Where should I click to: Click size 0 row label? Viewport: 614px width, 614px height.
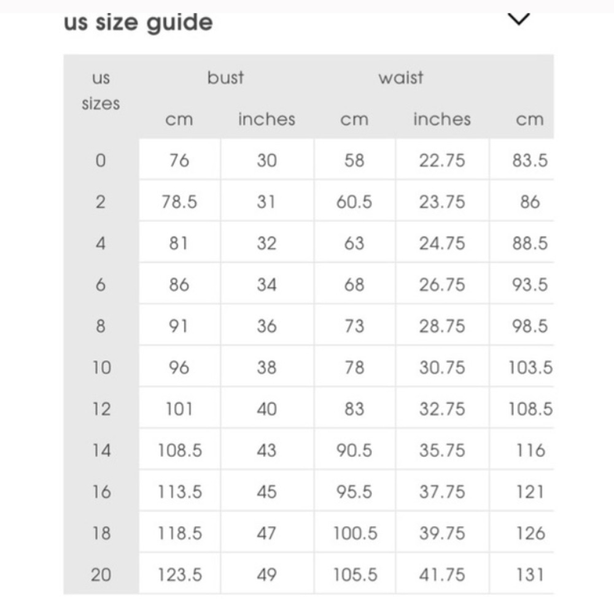(101, 160)
